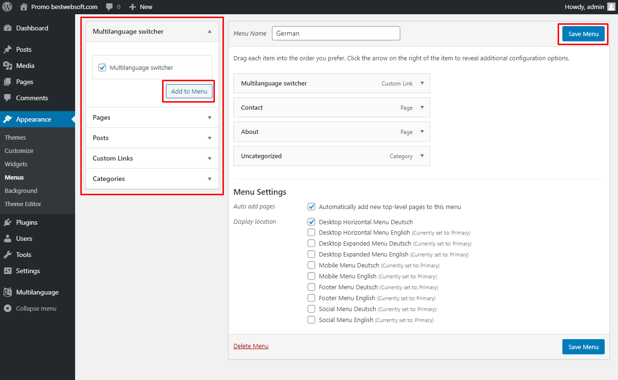
Task: Click the Multilanguage plugin icon
Action: 8,292
